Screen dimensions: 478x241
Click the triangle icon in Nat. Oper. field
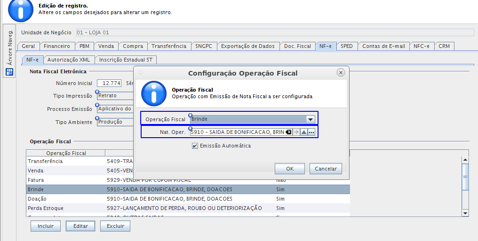[303, 132]
